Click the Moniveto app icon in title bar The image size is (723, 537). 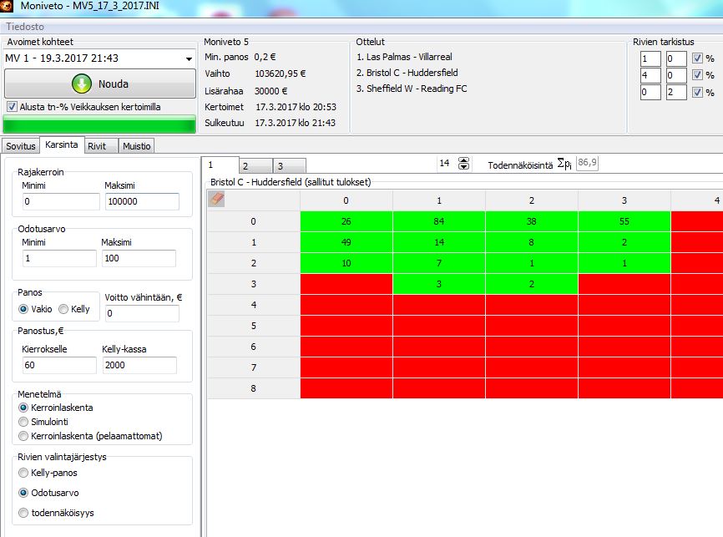(x=8, y=8)
